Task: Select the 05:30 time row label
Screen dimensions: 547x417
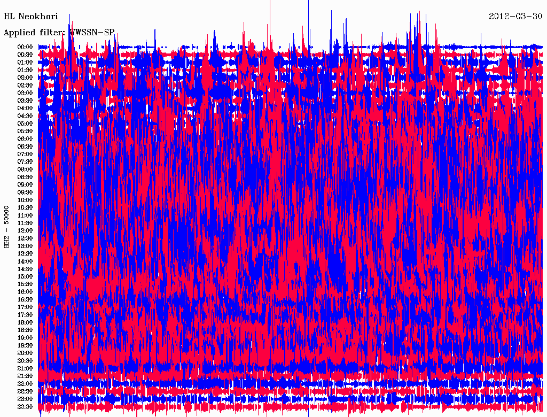Action: (x=25, y=131)
